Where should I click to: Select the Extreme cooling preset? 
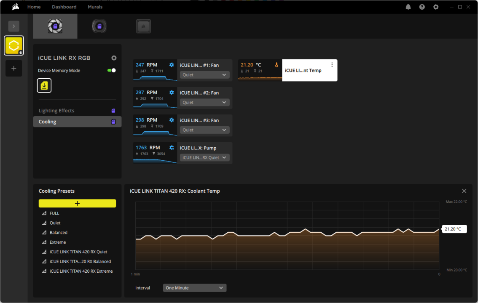pos(57,242)
